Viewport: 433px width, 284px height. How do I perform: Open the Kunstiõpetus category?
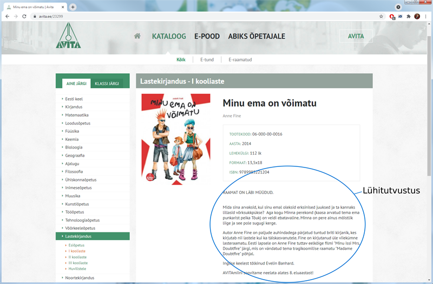[x=77, y=204]
